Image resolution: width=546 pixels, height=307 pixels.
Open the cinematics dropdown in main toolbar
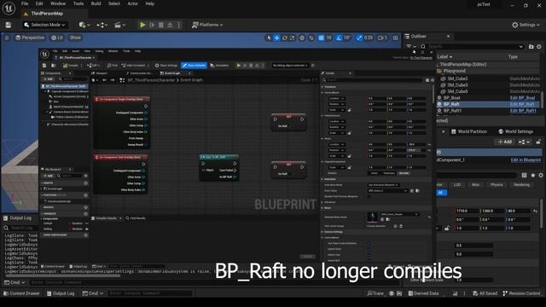pyautogui.click(x=120, y=25)
